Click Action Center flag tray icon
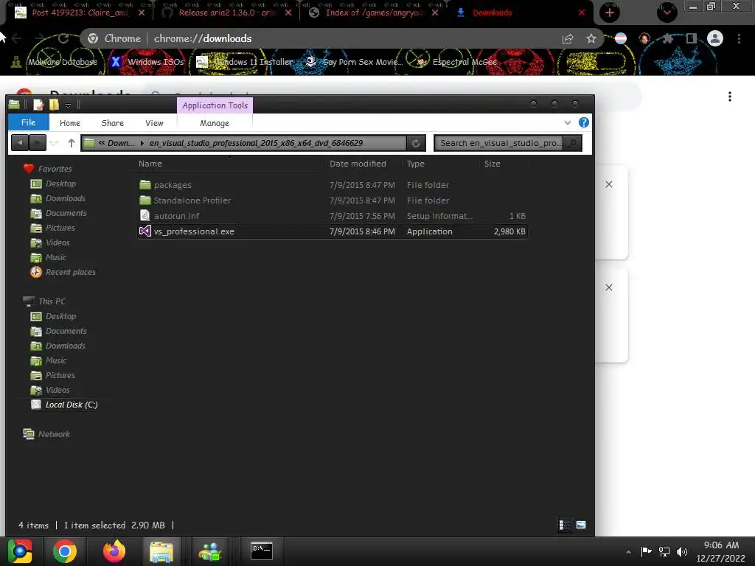Screen dimensions: 755x566 [646, 552]
